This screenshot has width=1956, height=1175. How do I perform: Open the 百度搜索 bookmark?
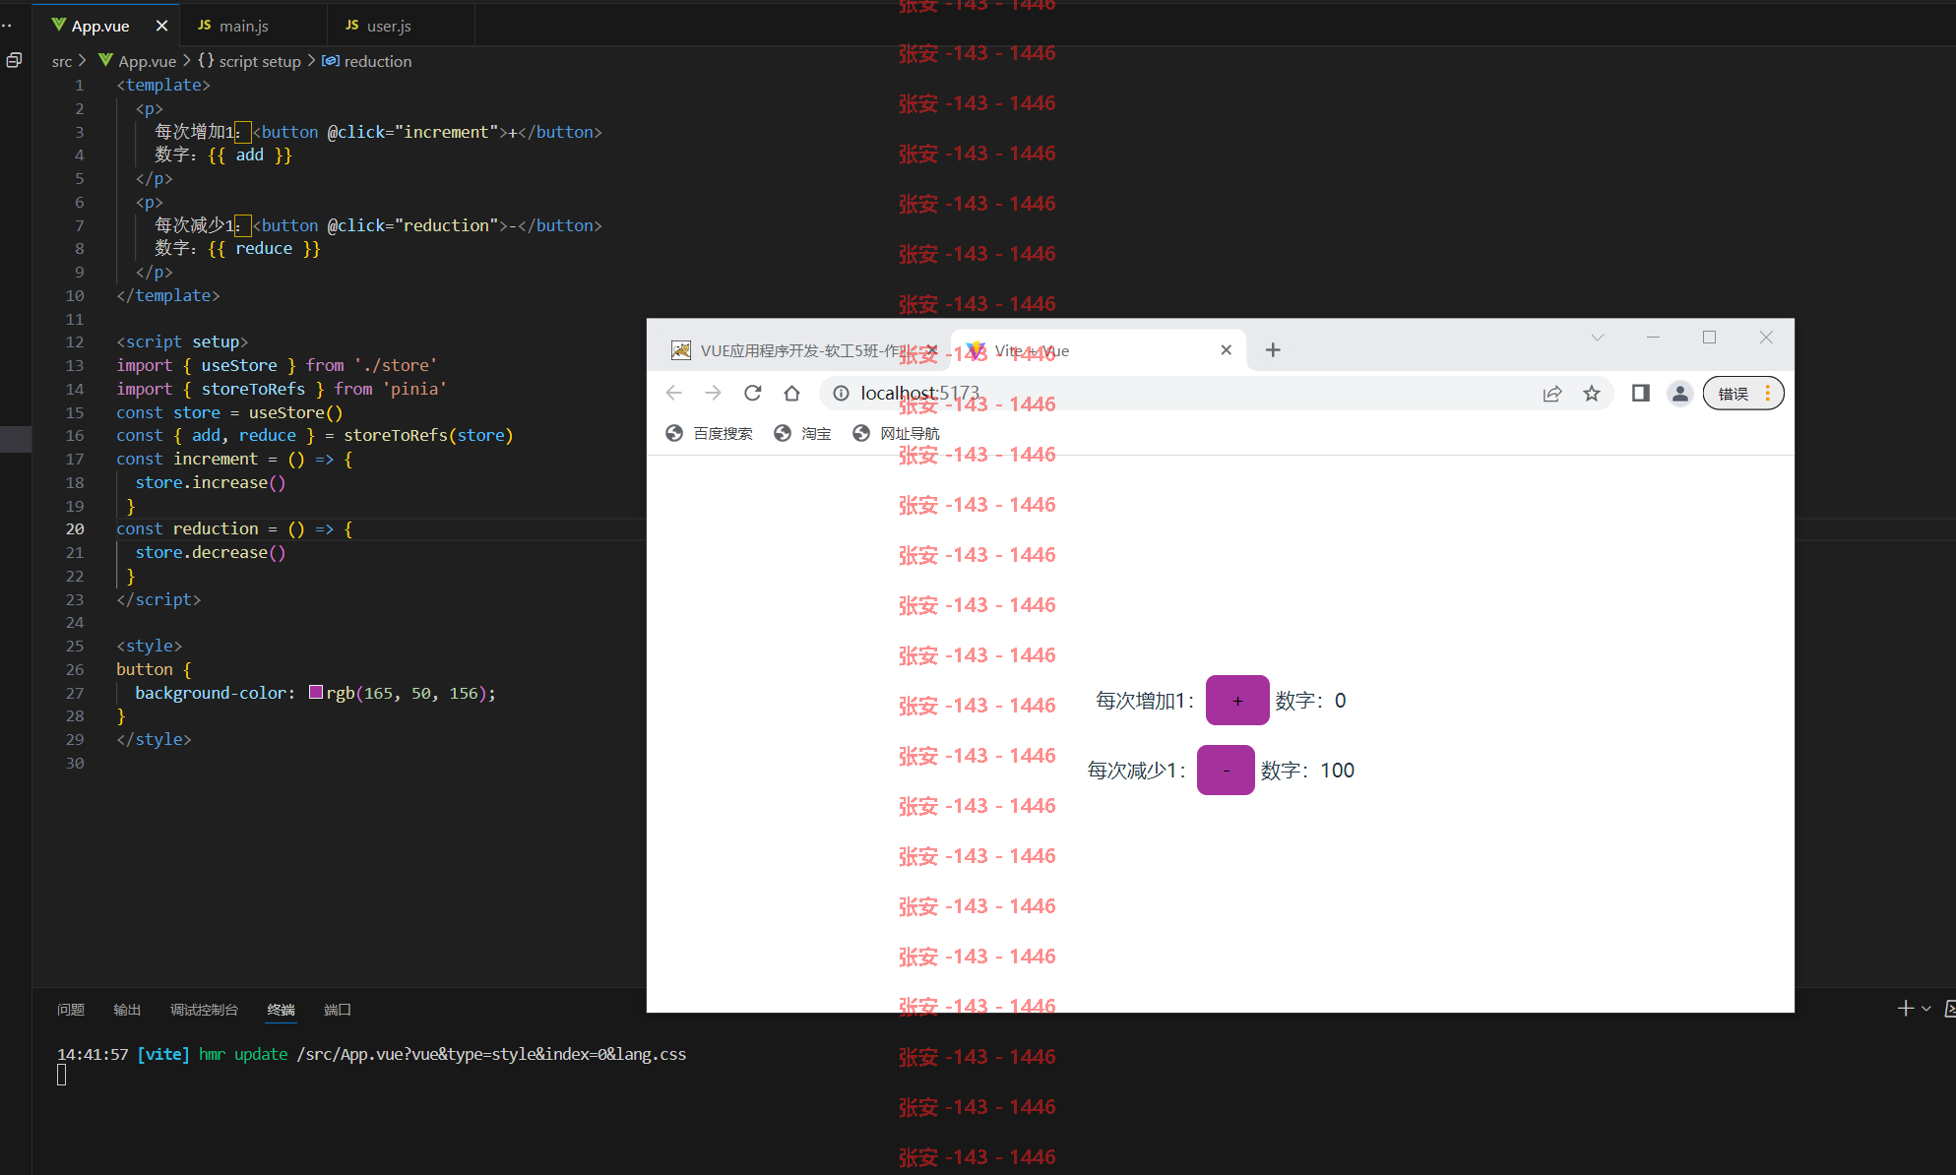click(710, 434)
